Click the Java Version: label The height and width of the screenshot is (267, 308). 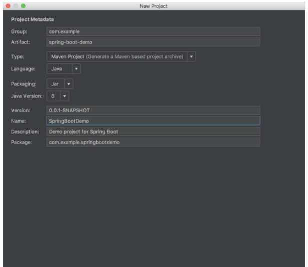click(x=27, y=96)
